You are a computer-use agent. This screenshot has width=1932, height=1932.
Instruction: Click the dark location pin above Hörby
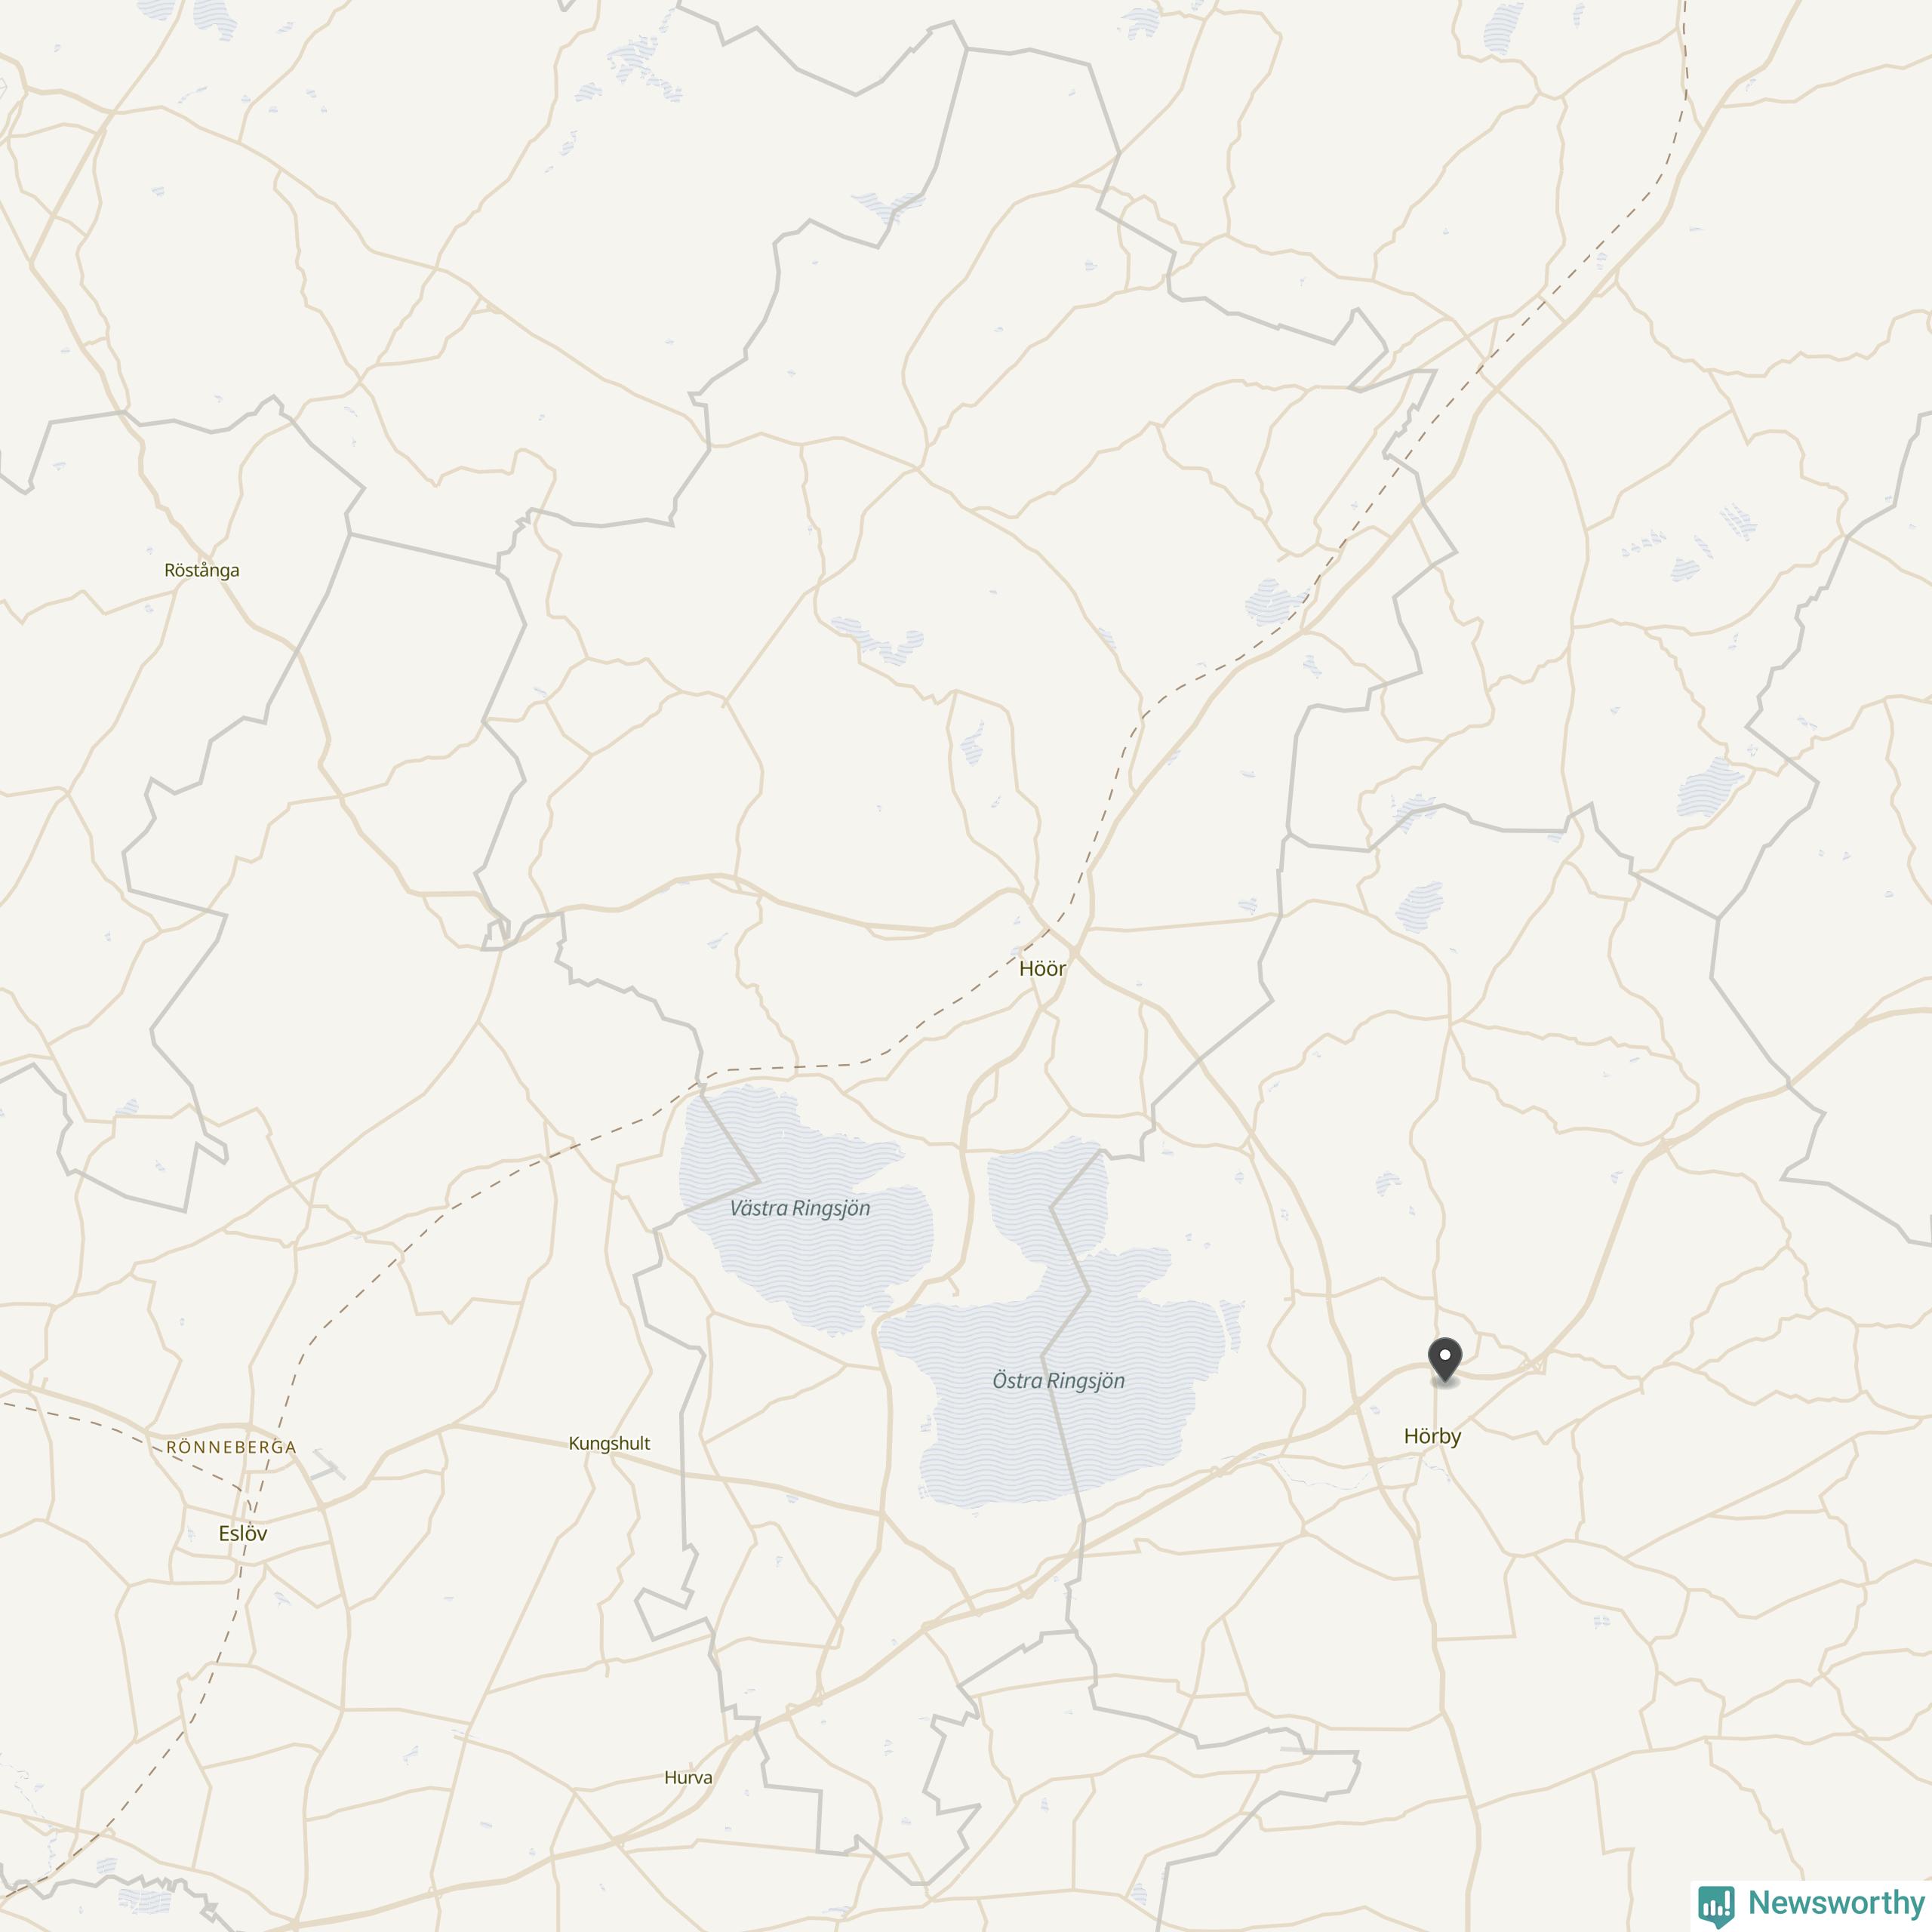(x=1445, y=1360)
